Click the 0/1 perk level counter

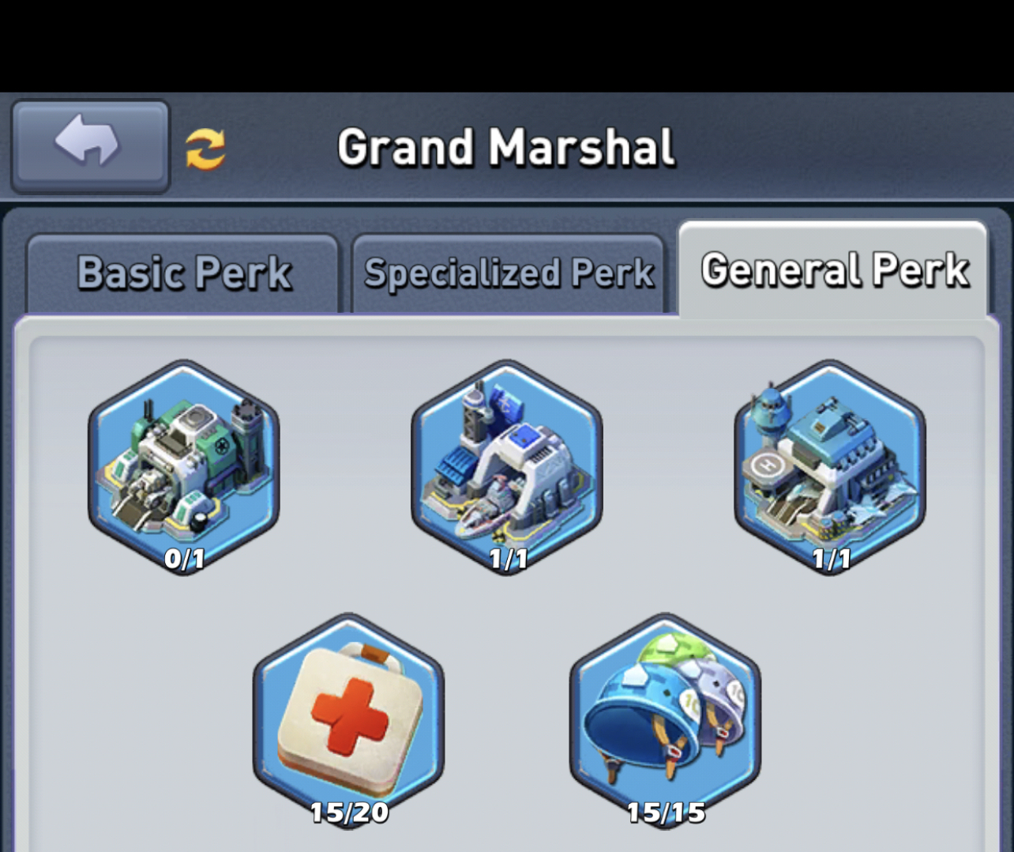[x=184, y=559]
